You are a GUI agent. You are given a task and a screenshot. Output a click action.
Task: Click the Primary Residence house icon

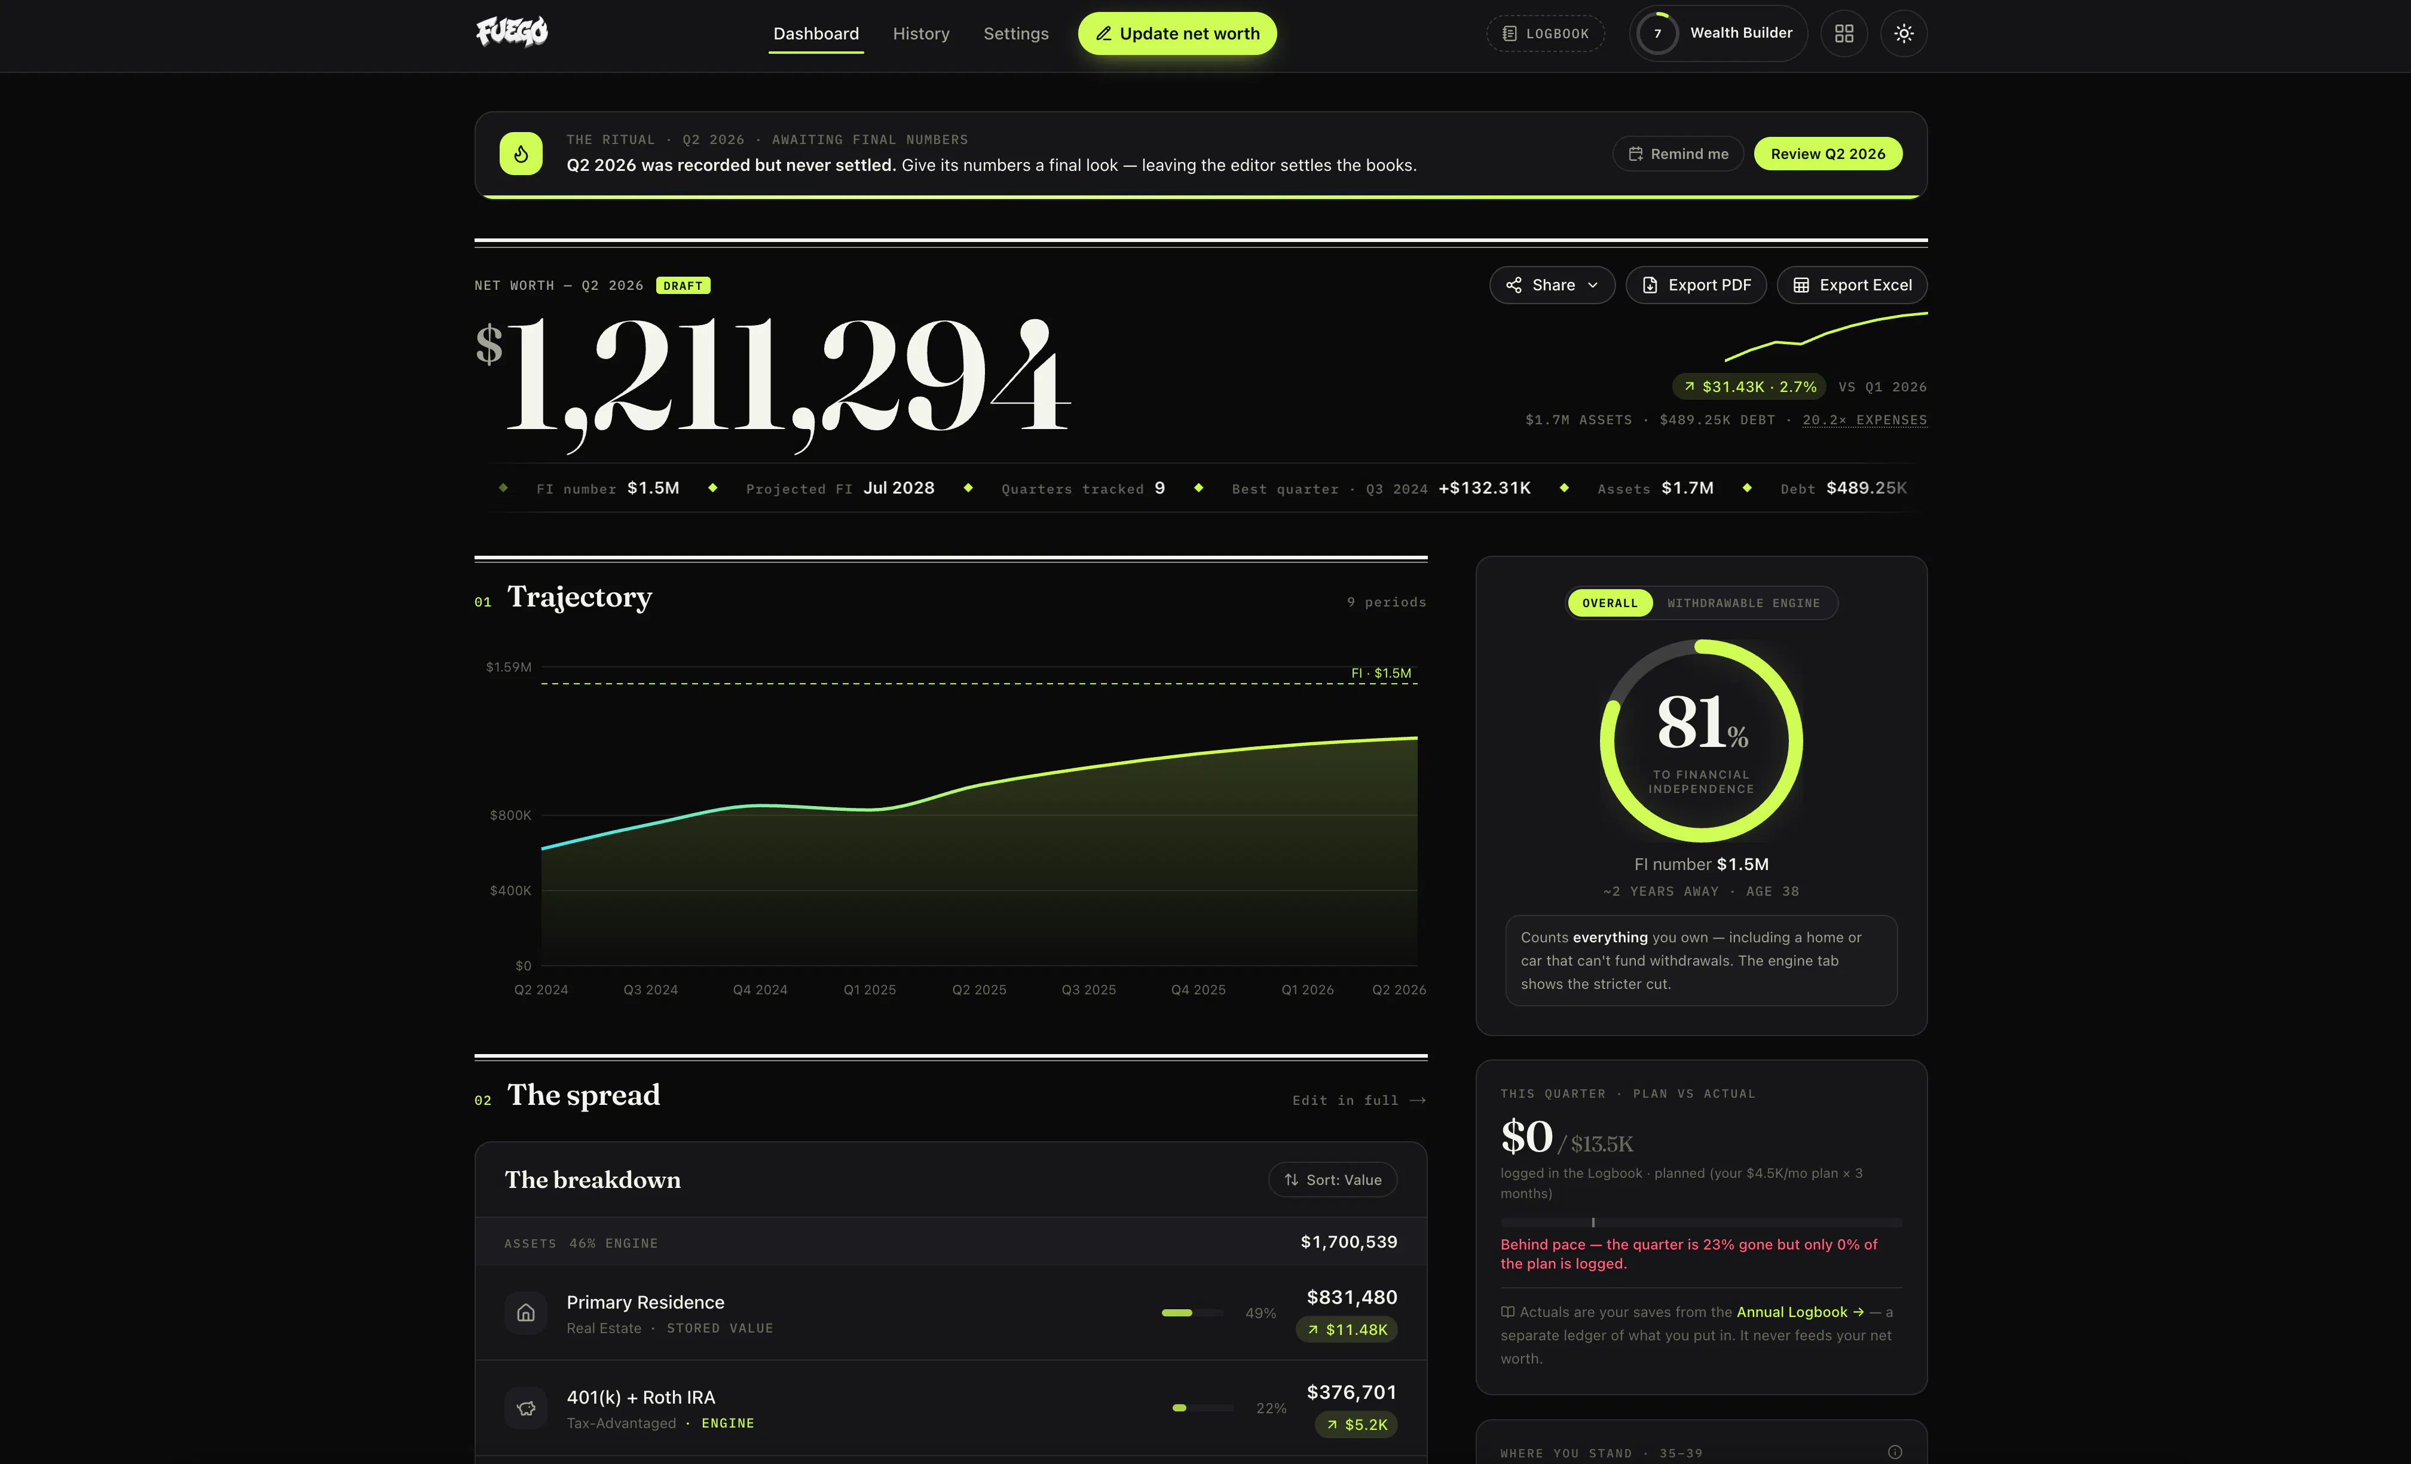point(525,1312)
